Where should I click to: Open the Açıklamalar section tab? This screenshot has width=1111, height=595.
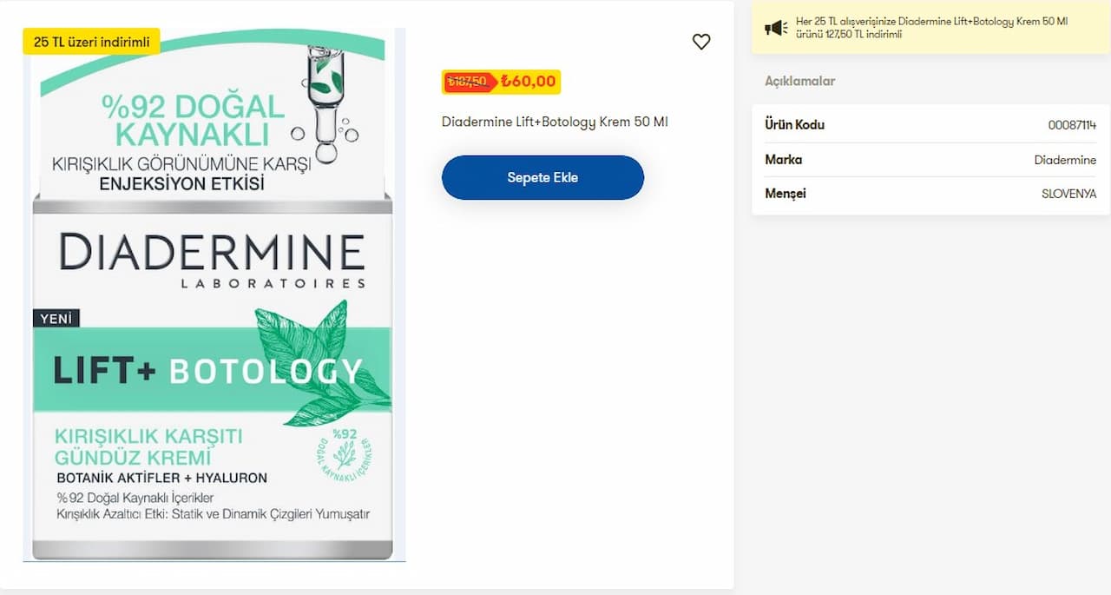point(799,81)
